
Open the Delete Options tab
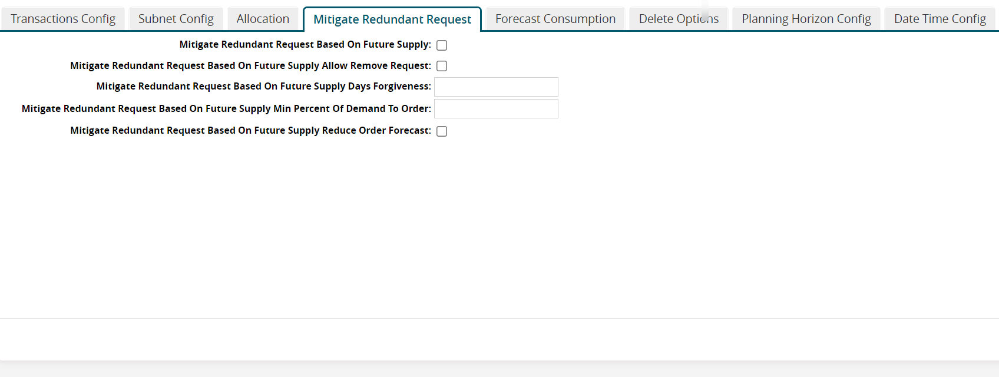point(679,19)
